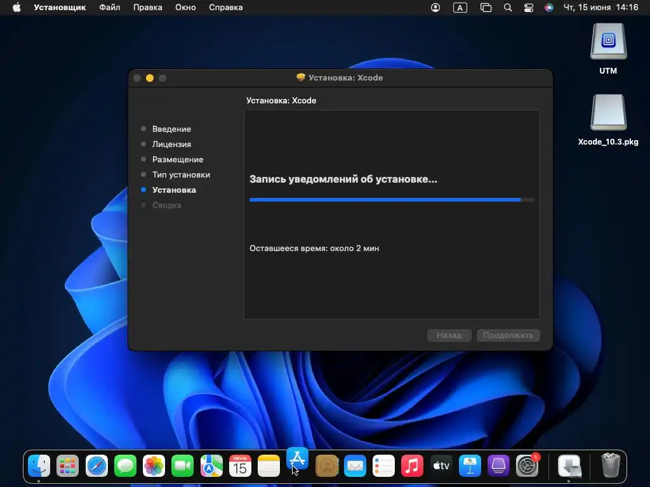Screen dimensions: 650x487
Task: Open the Apple menu
Action: (17, 8)
